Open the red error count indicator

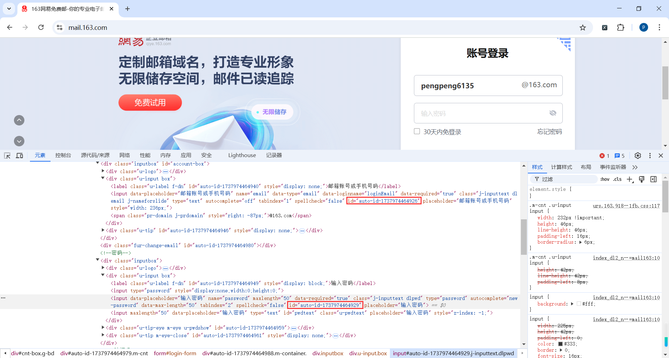pyautogui.click(x=604, y=156)
